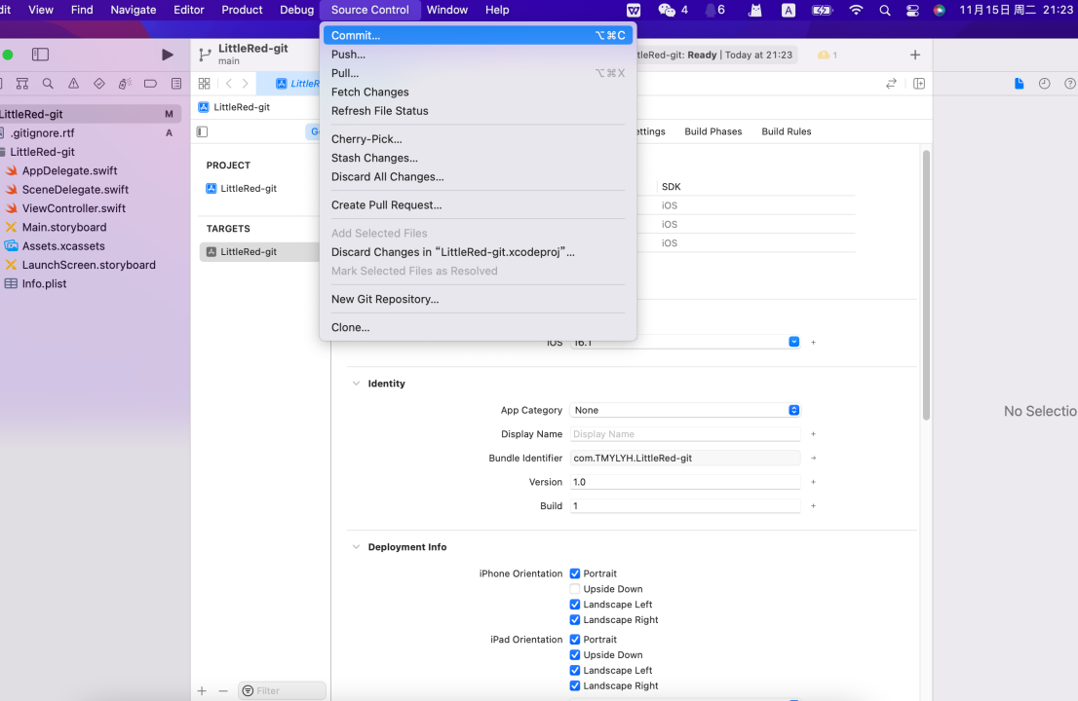
Task: Select LittleRed-git under PROJECT
Action: (x=249, y=189)
